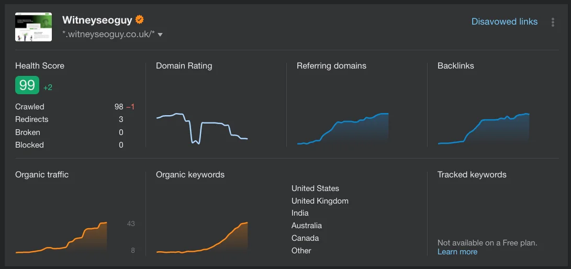Select the Blocked pages row
Screen dimensions: 571x269
pos(69,145)
